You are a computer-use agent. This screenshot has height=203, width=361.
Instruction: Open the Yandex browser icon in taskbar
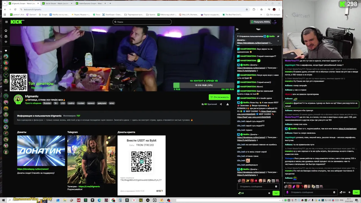pyautogui.click(x=134, y=200)
